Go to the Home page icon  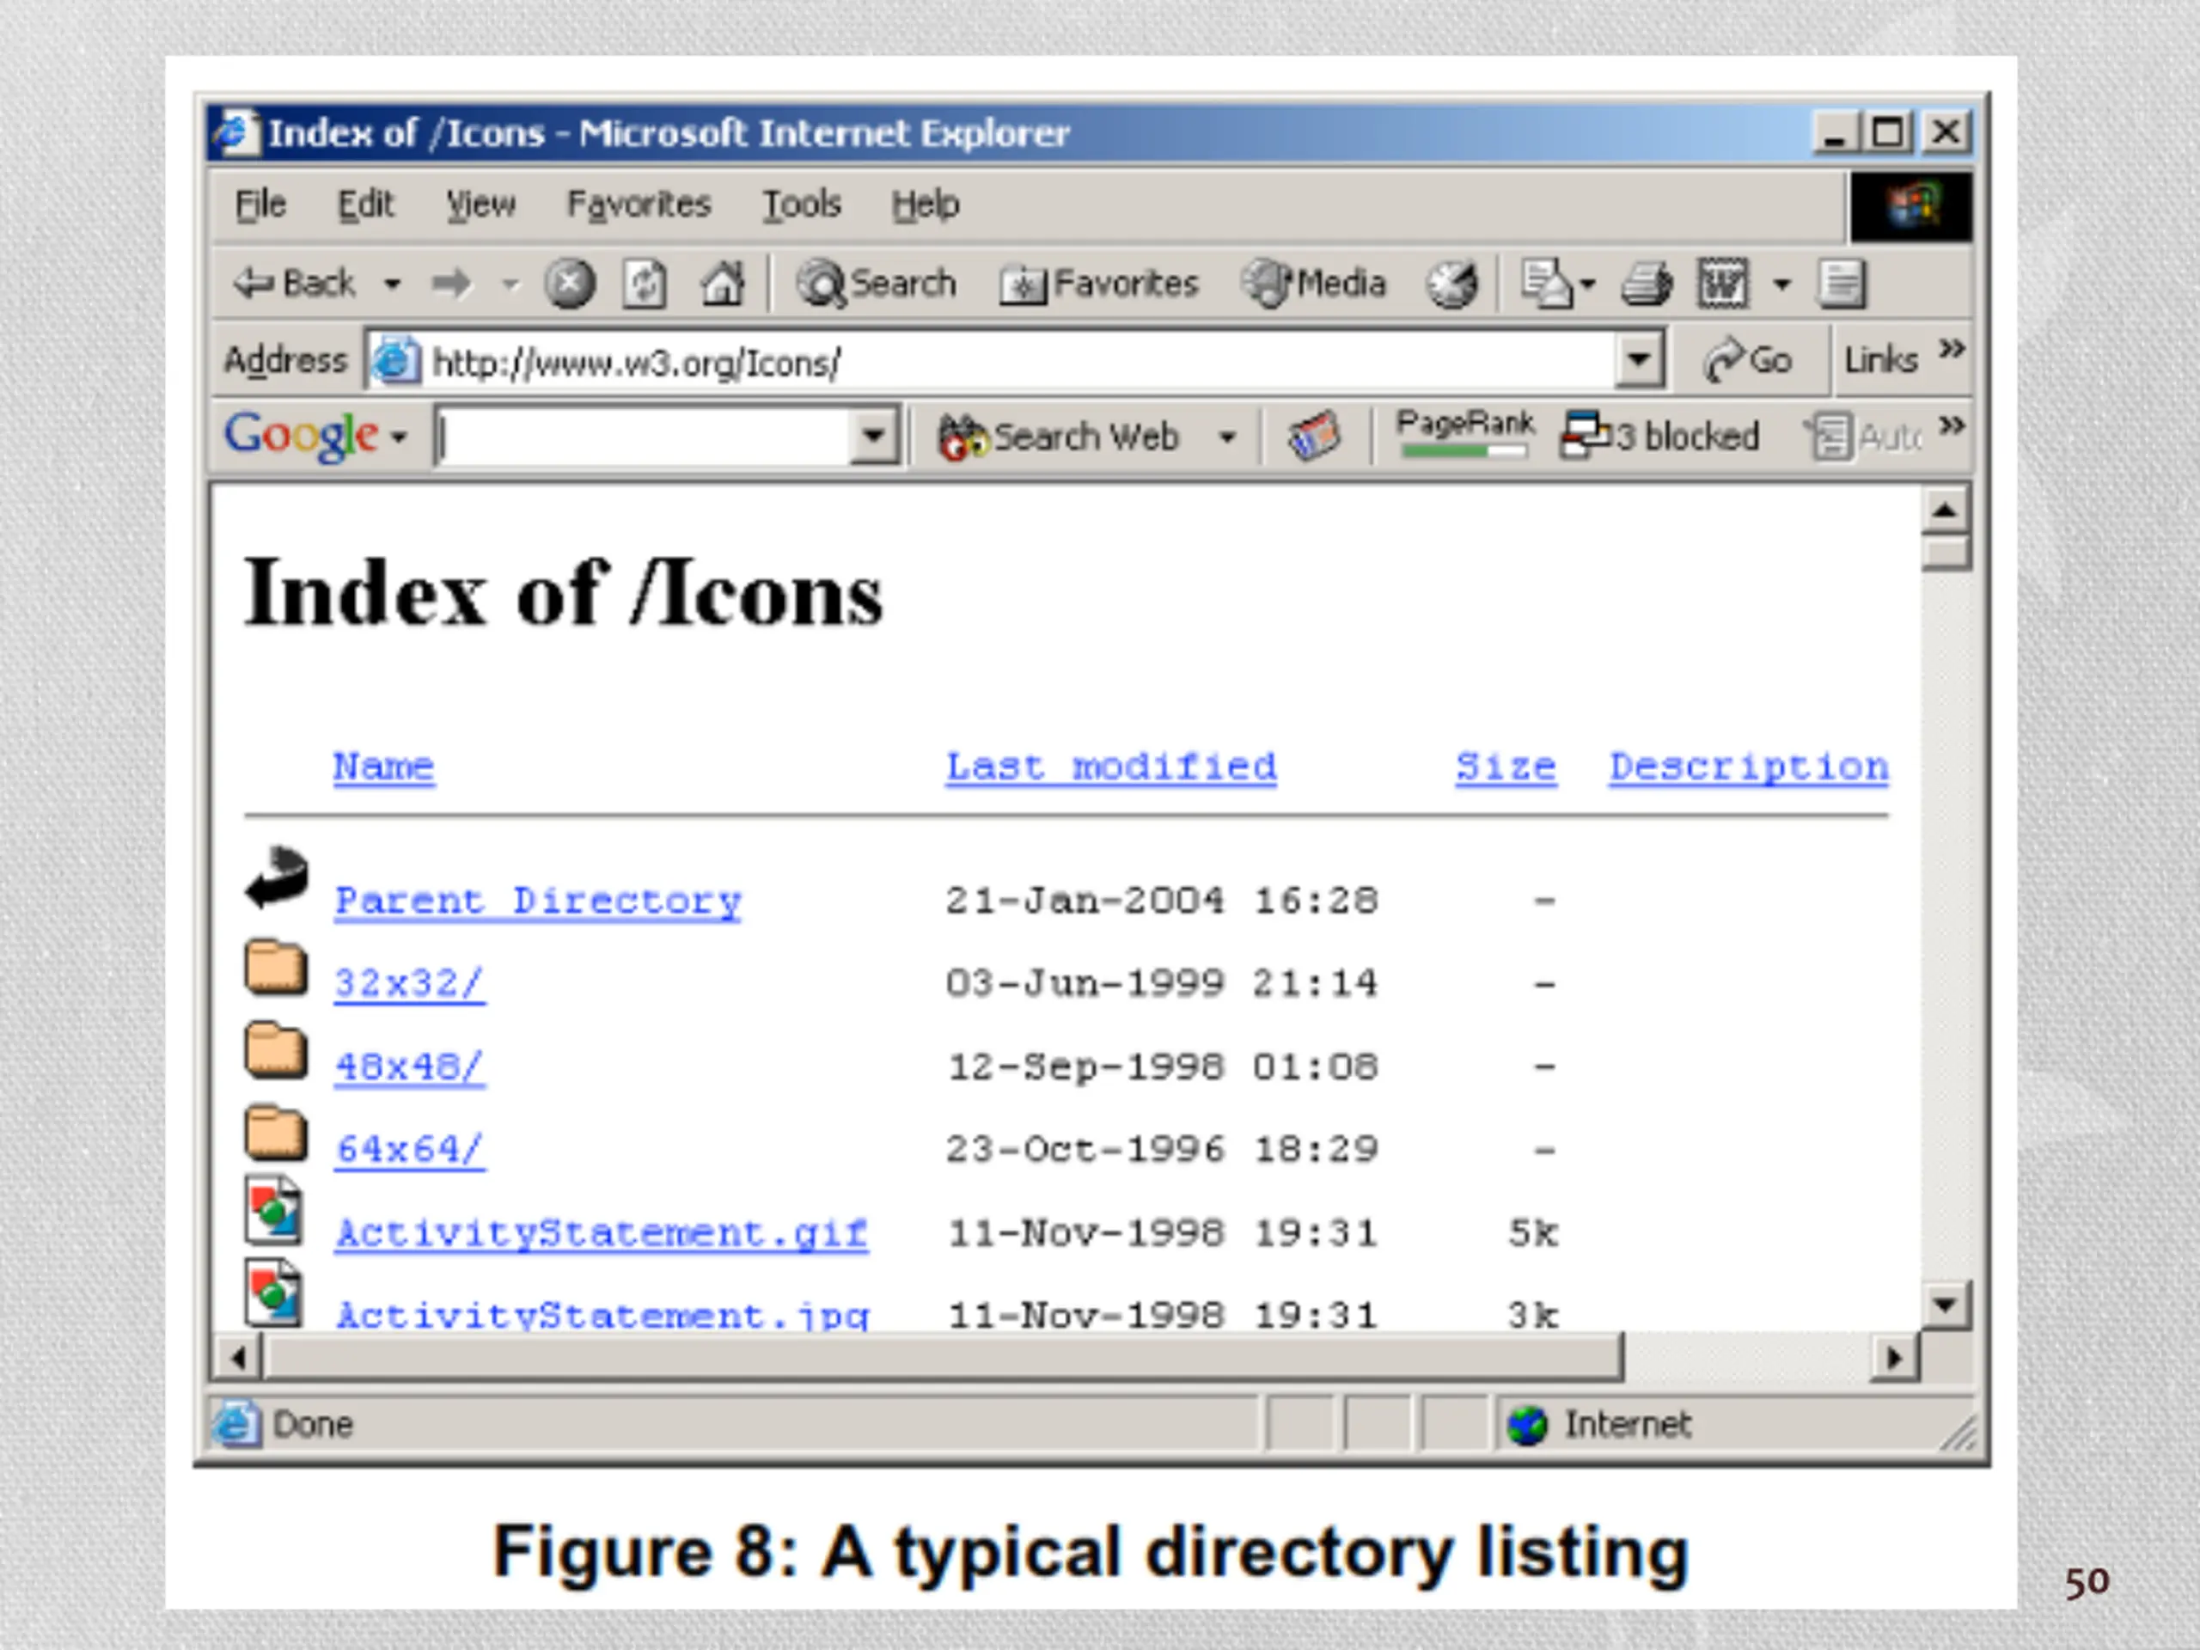(x=723, y=284)
